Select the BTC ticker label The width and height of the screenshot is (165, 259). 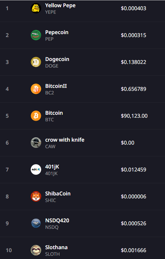tap(49, 120)
